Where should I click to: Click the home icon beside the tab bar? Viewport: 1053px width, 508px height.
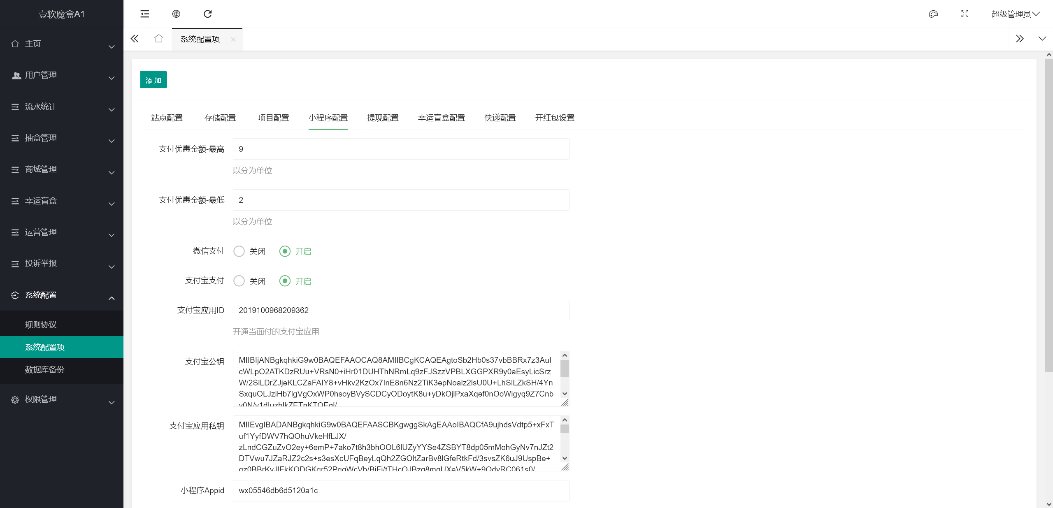158,38
